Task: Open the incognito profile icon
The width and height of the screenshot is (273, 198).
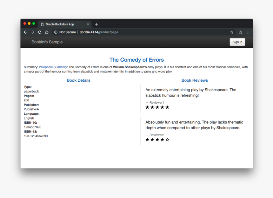Action: tap(241, 32)
